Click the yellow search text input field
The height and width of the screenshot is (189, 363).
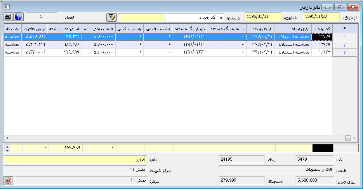tap(141, 17)
